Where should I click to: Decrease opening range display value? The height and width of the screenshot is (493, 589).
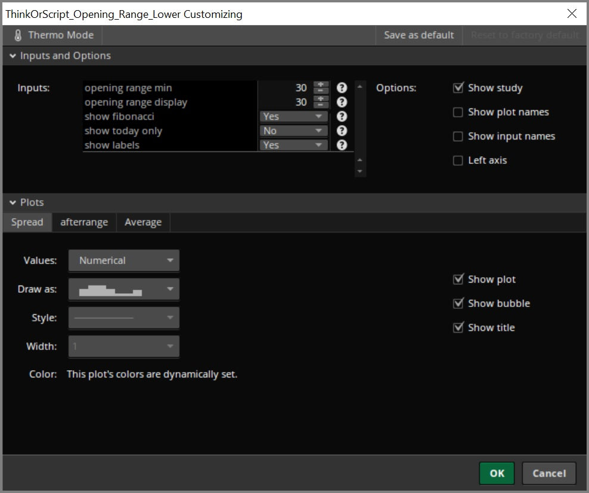pyautogui.click(x=321, y=105)
